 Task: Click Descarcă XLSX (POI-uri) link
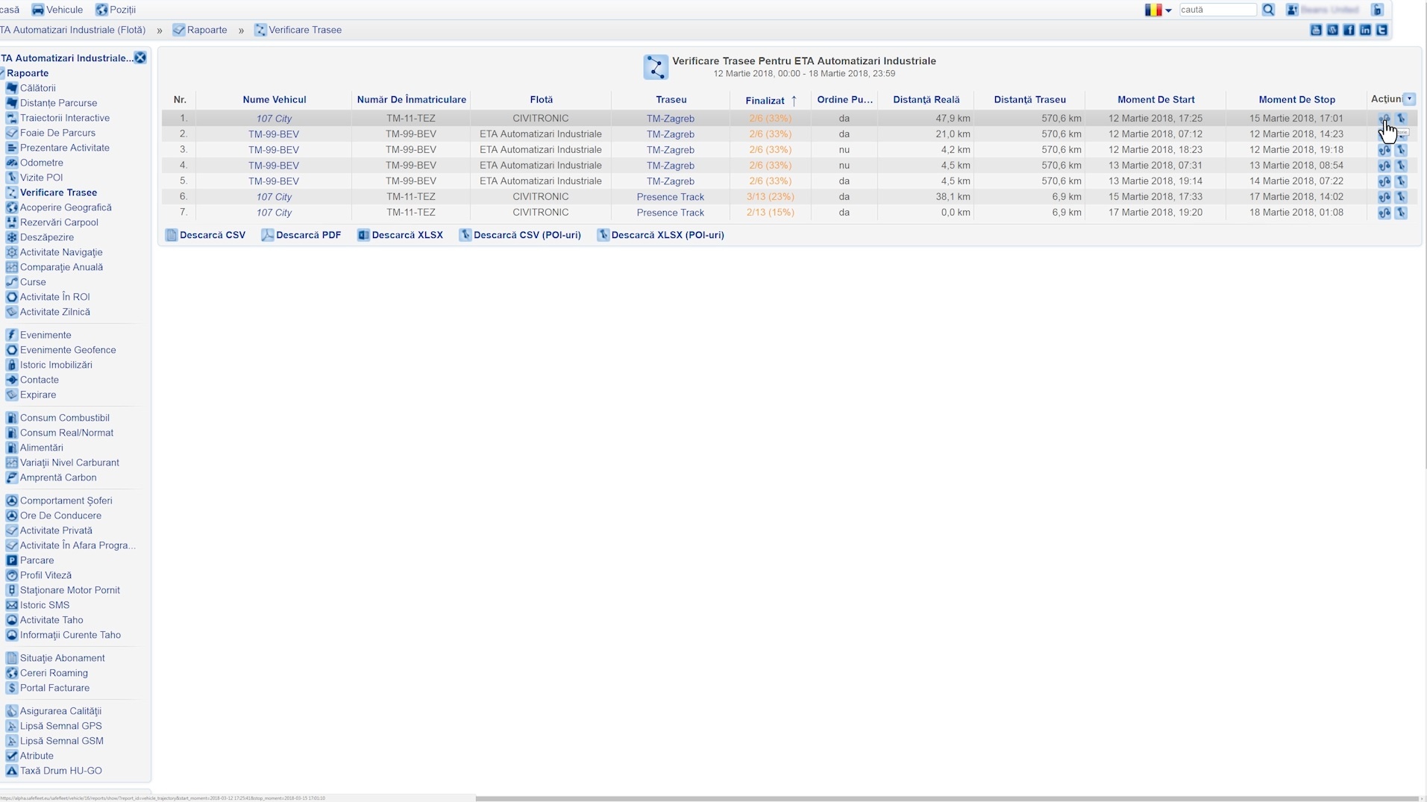click(660, 235)
